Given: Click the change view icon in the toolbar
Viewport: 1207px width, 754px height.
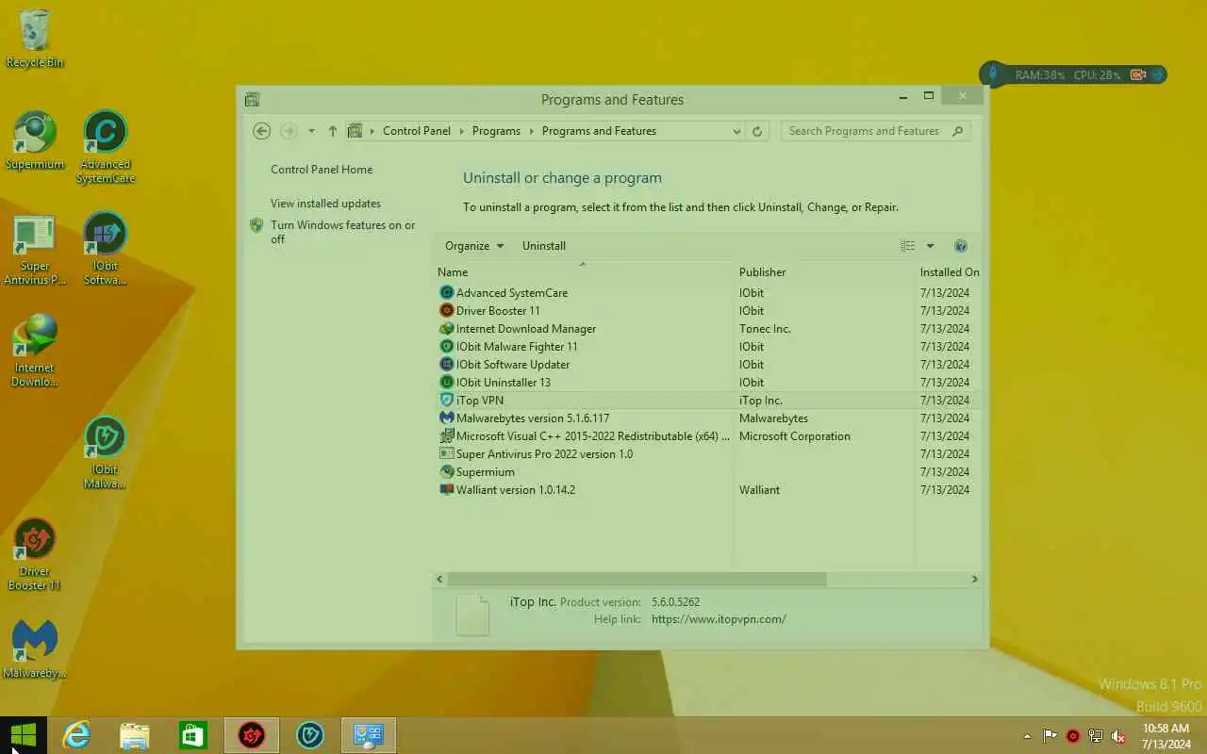Looking at the screenshot, I should click(x=908, y=246).
